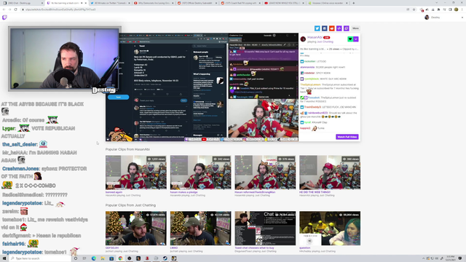Screen dimensions: 466x262
Task: Click the 'HE DID THE WEB THING!!' title link
Action: 315,192
